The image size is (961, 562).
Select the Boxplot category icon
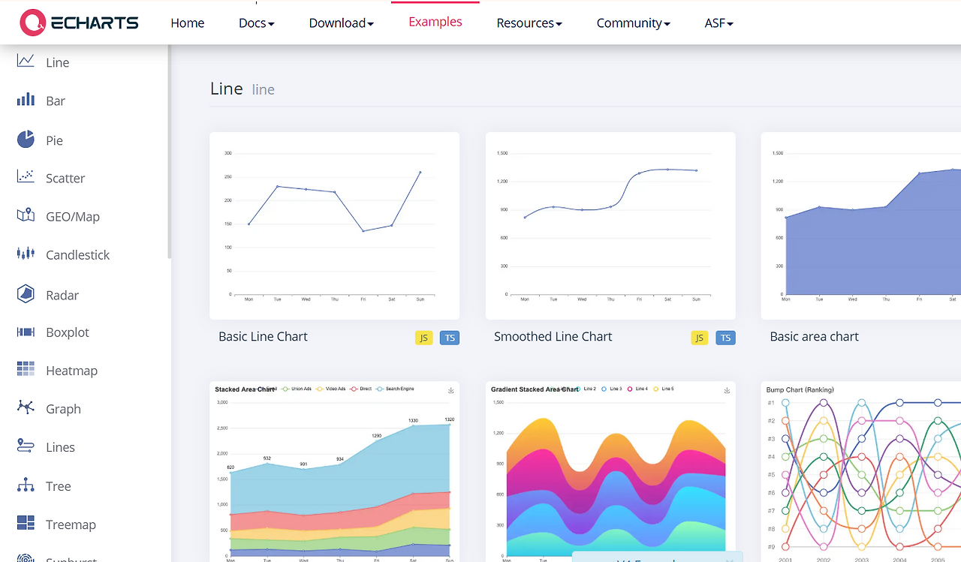tap(26, 332)
